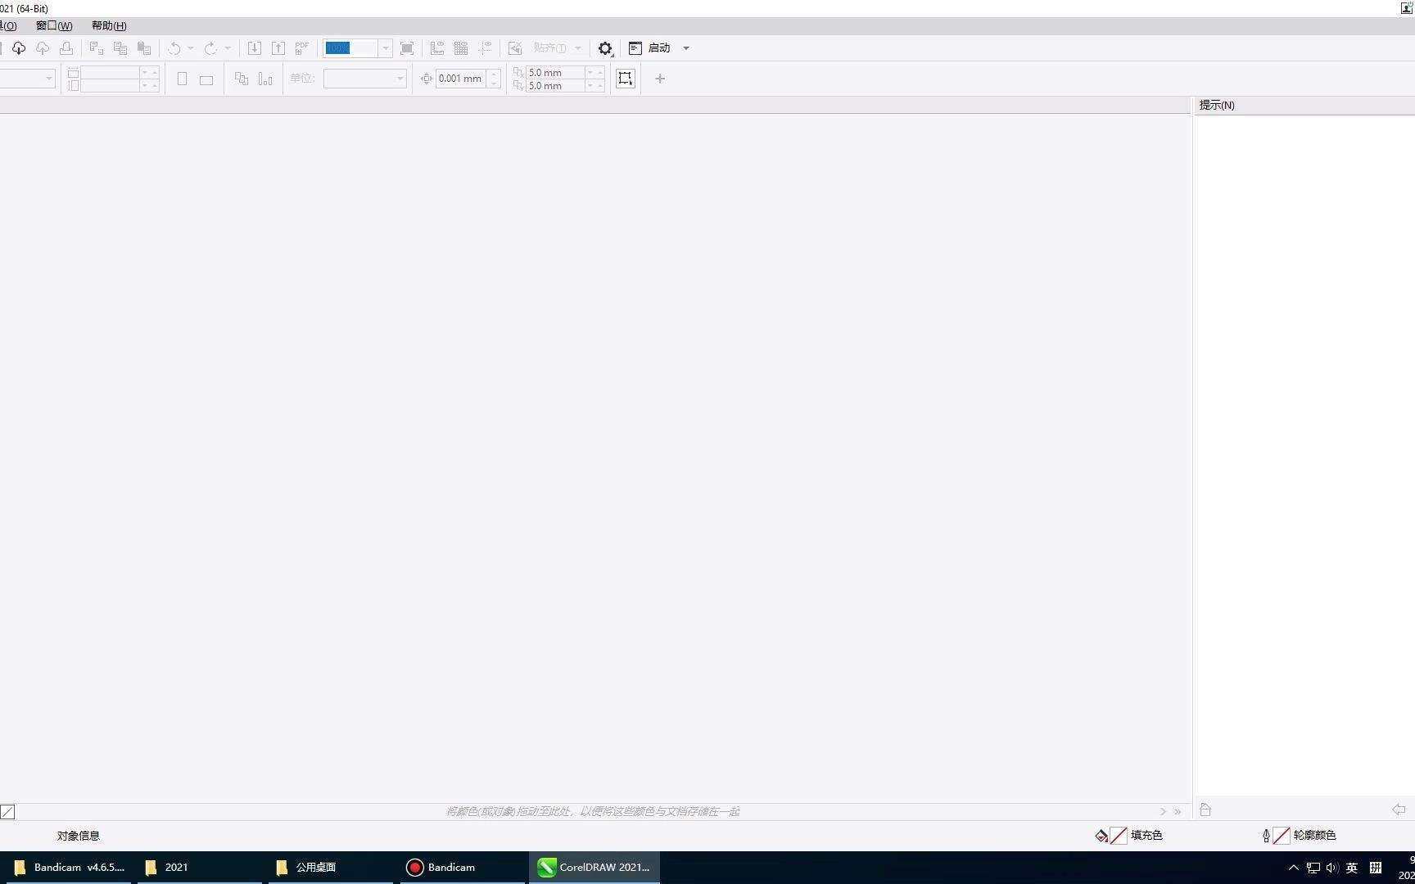Click the all pages layout icon
Viewport: 1415px width, 884px height.
point(242,79)
